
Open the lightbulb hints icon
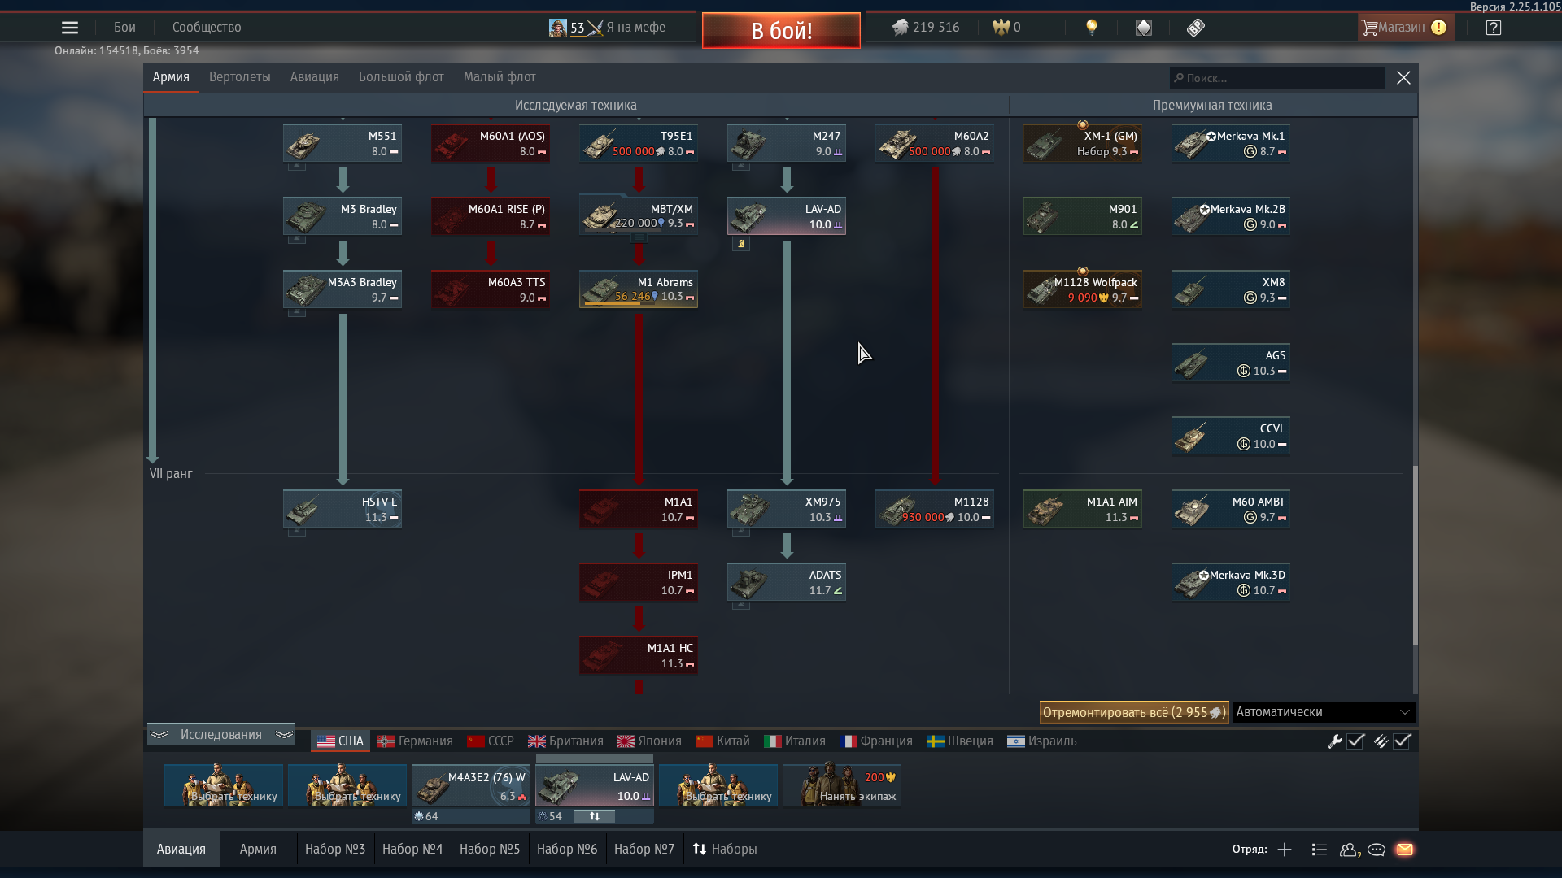coord(1092,28)
